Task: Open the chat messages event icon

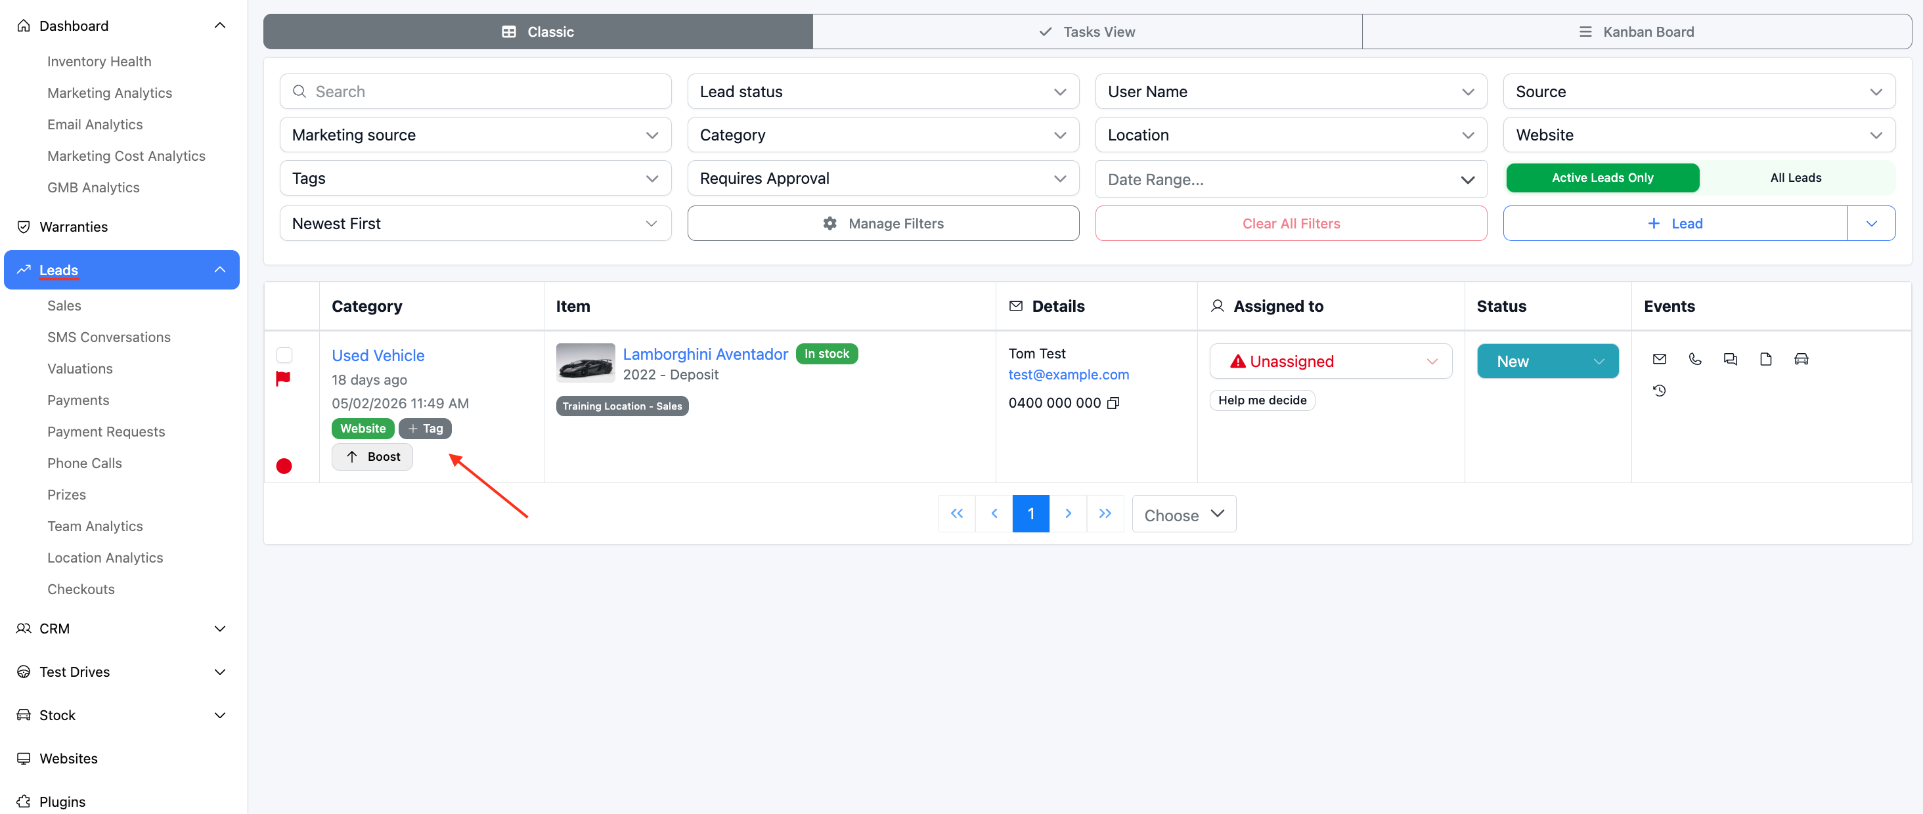Action: (x=1730, y=360)
